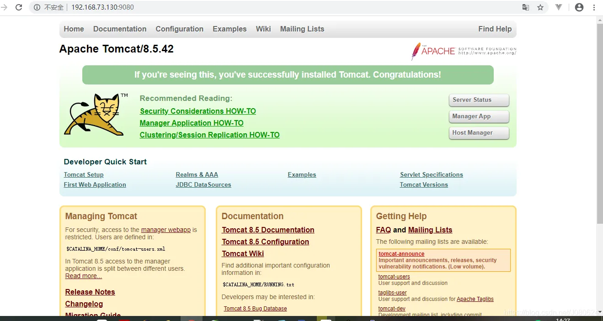Click the Read more... link
The image size is (603, 321).
click(84, 276)
